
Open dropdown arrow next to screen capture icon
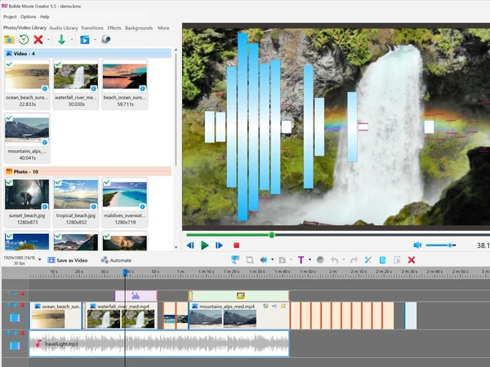pyautogui.click(x=95, y=40)
